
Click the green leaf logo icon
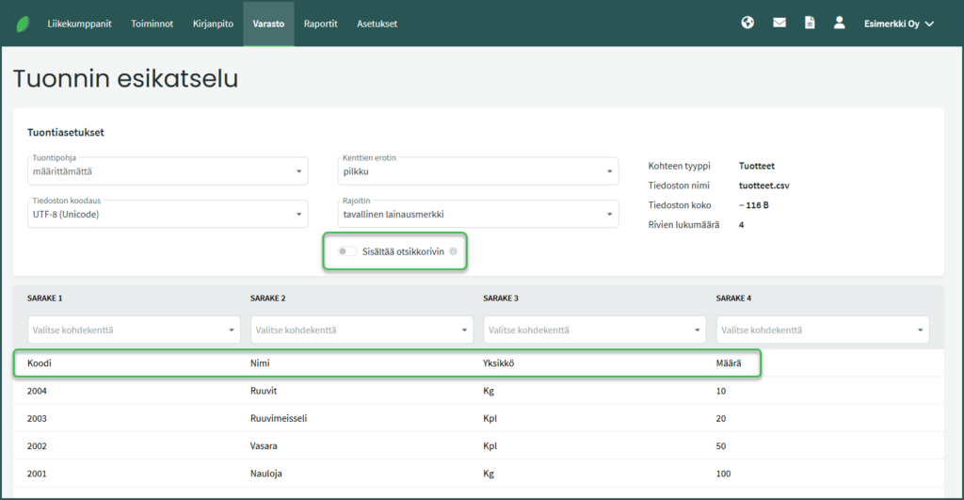pyautogui.click(x=22, y=24)
